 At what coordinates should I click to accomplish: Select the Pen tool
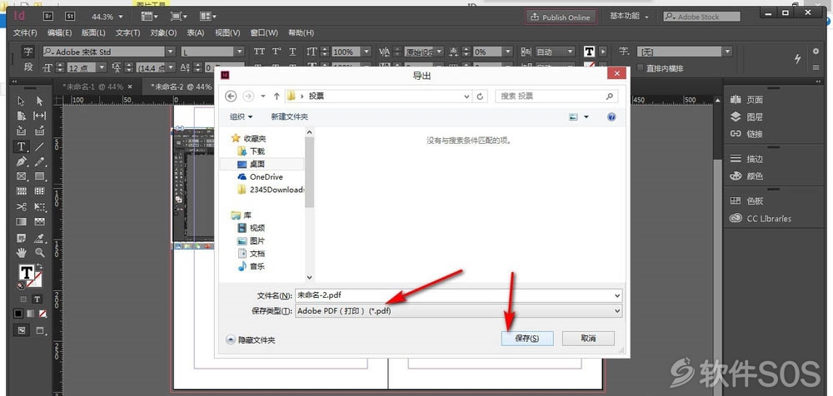pos(22,161)
